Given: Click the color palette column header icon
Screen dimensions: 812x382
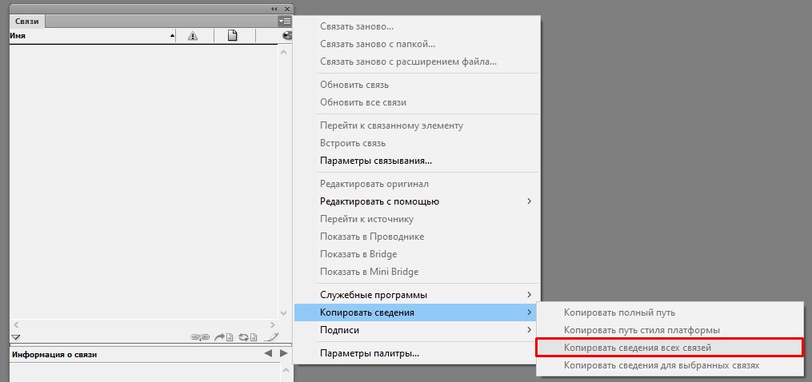Looking at the screenshot, I should point(287,36).
